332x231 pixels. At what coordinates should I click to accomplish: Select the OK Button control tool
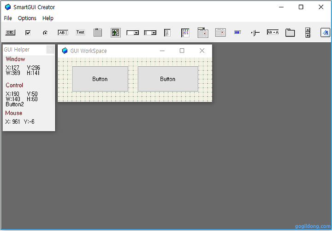point(10,33)
